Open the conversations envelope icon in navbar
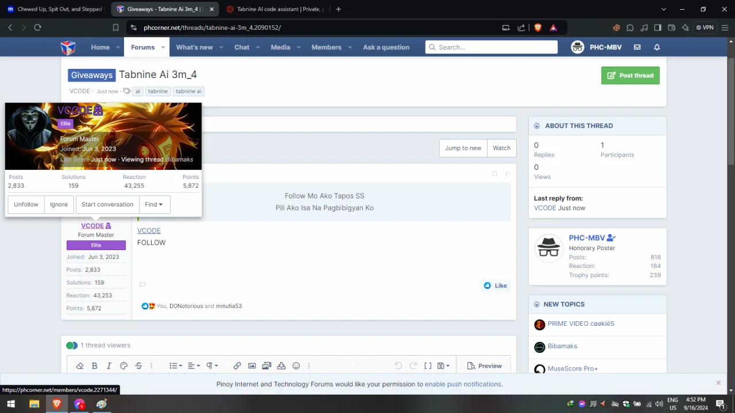 coord(637,47)
